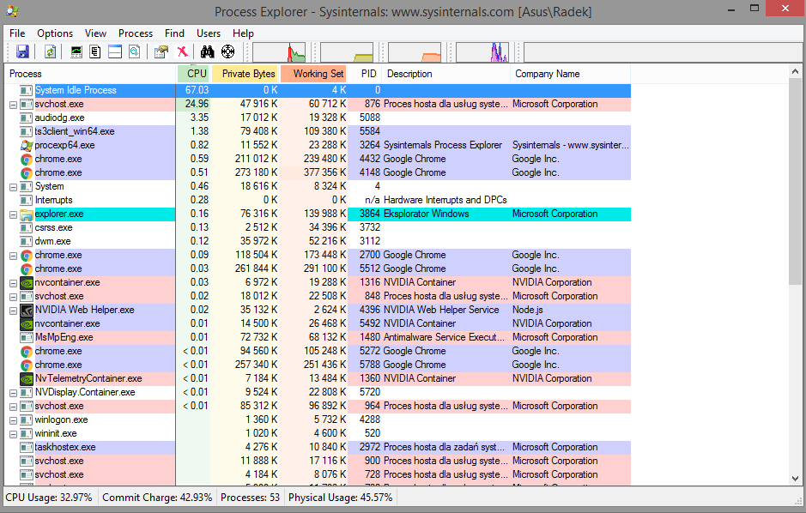Click the crosshair Find Window's Process icon

227,51
